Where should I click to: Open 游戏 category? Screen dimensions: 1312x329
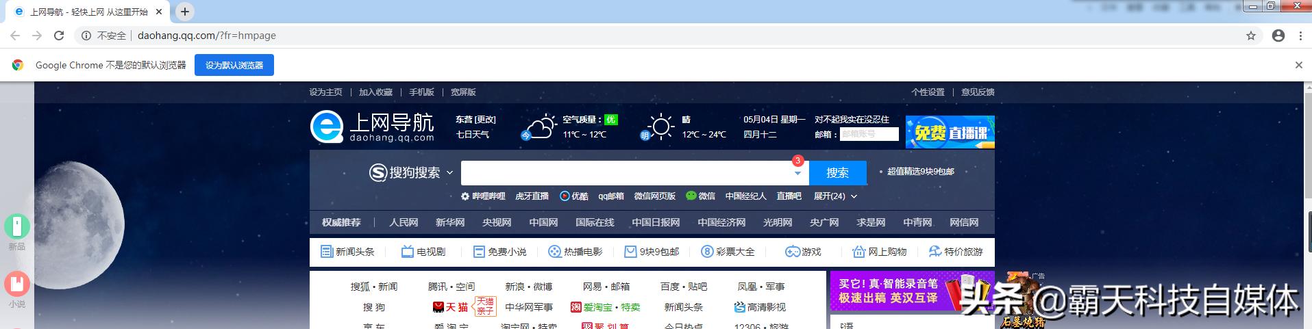pyautogui.click(x=803, y=252)
